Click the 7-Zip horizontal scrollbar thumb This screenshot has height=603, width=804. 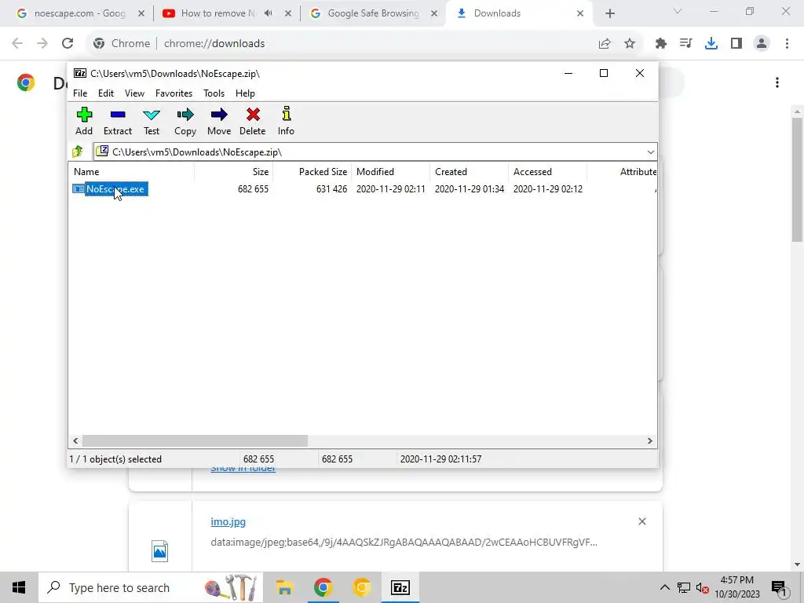[x=195, y=441]
